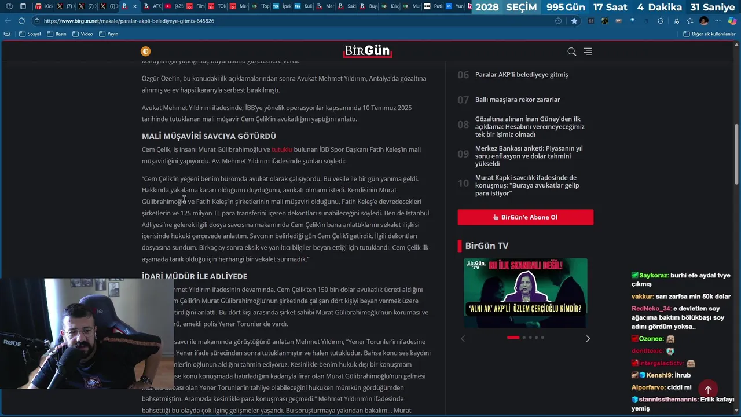Open the BirGün site search icon
The width and height of the screenshot is (741, 417).
tap(571, 52)
